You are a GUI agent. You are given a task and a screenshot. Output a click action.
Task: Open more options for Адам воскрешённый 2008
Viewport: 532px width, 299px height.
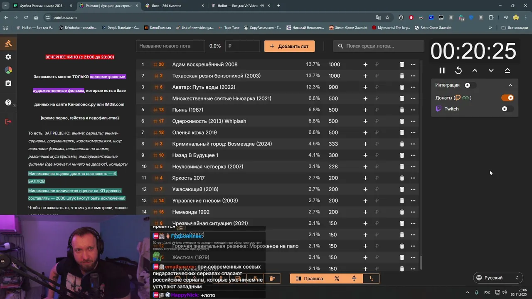tap(413, 64)
